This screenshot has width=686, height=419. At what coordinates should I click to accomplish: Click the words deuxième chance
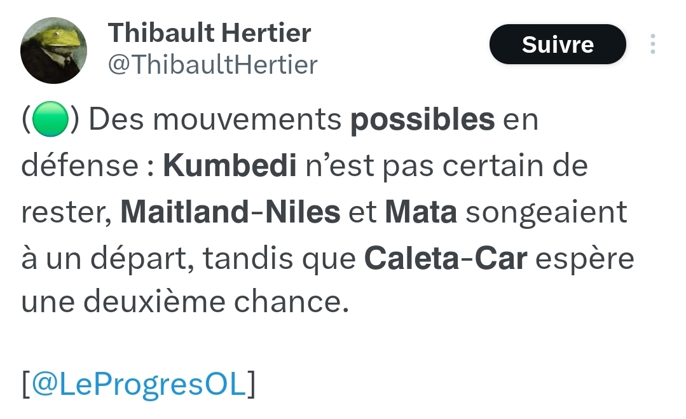216,302
